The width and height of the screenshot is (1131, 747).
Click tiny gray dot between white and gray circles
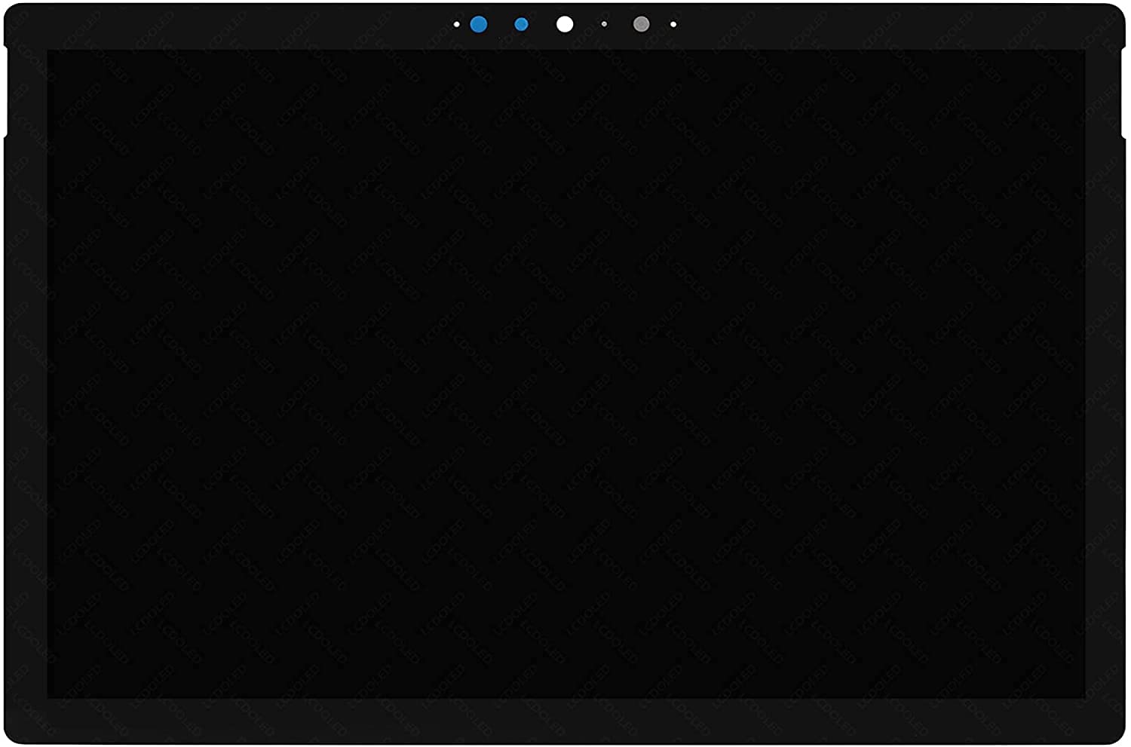pos(604,24)
